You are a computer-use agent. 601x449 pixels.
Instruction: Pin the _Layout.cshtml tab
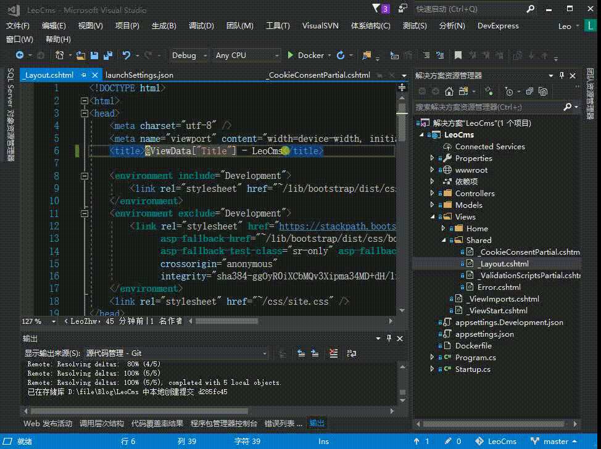click(x=83, y=75)
